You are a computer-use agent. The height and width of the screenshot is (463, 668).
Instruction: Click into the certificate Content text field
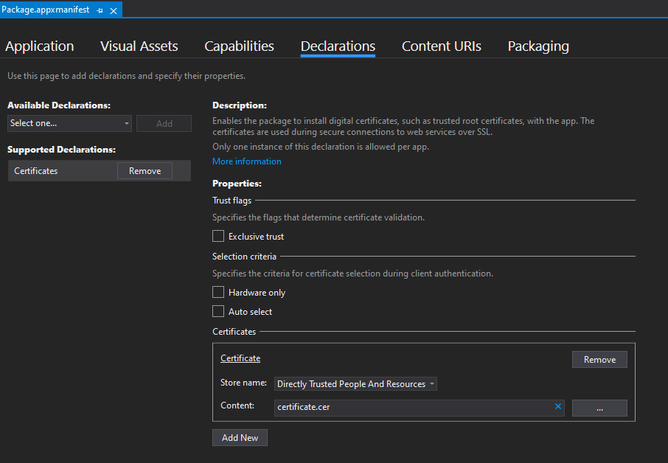click(413, 407)
